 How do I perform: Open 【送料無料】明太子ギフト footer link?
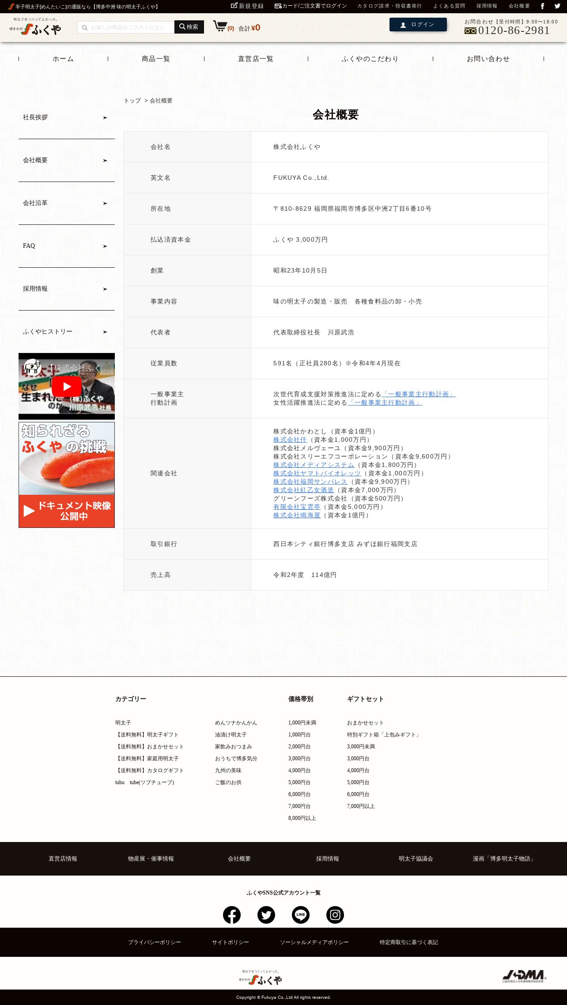[147, 735]
